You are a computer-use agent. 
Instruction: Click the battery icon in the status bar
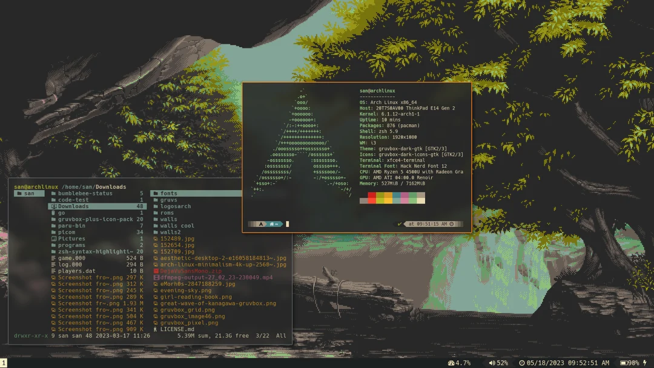(623, 363)
